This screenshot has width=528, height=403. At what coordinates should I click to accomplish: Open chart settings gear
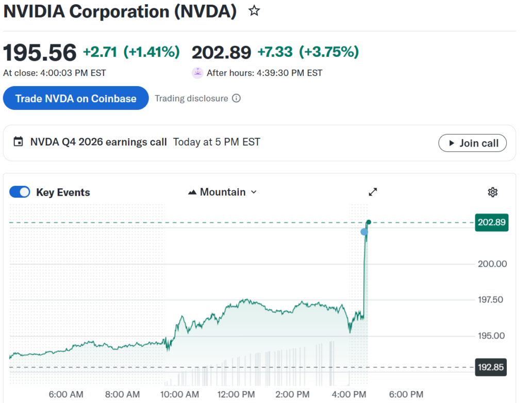[x=492, y=192]
